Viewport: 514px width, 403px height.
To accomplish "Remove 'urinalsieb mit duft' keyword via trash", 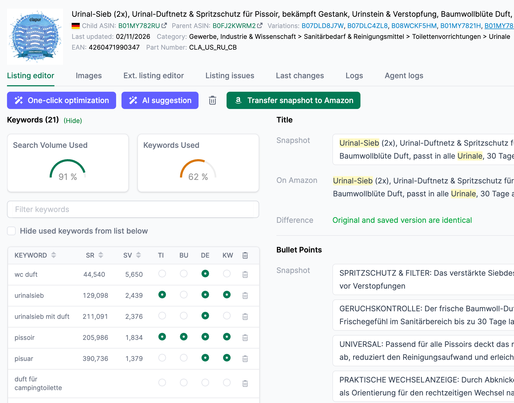I will tap(245, 317).
